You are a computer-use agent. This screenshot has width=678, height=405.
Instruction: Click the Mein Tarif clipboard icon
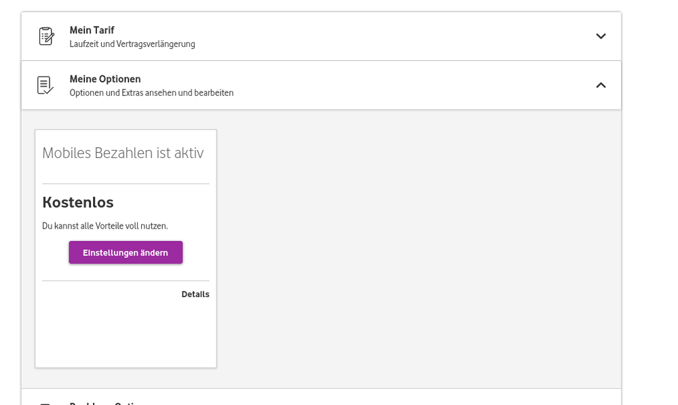coord(46,37)
